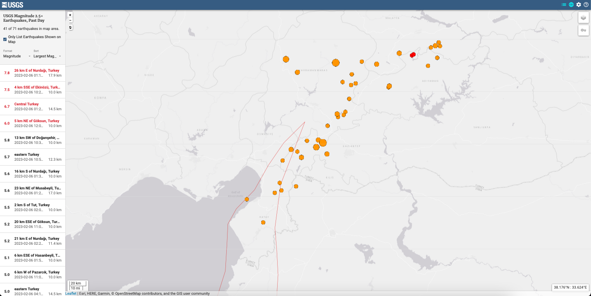591x296 pixels.
Task: Reset map view with the circular-arrow control
Action: pos(70,27)
